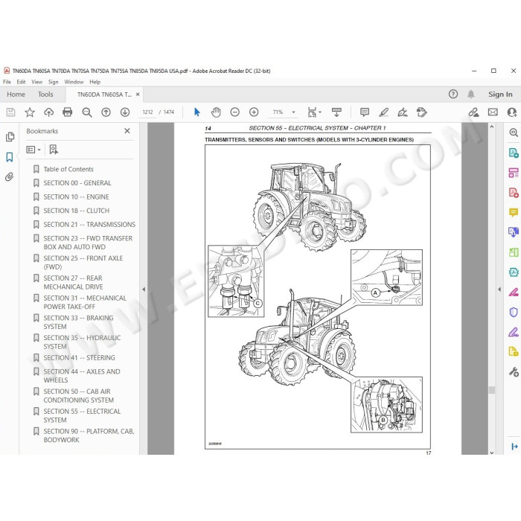Open the Edit menu
Viewport: 521px width, 521px height.
tap(21, 82)
